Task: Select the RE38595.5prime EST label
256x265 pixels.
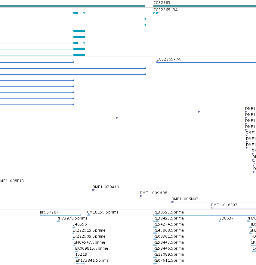Action: click(x=168, y=212)
